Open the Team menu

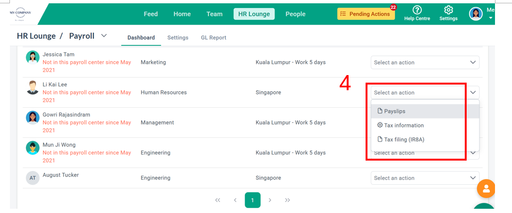tap(214, 14)
